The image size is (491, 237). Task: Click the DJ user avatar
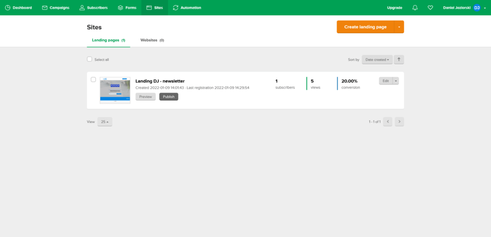click(x=477, y=8)
